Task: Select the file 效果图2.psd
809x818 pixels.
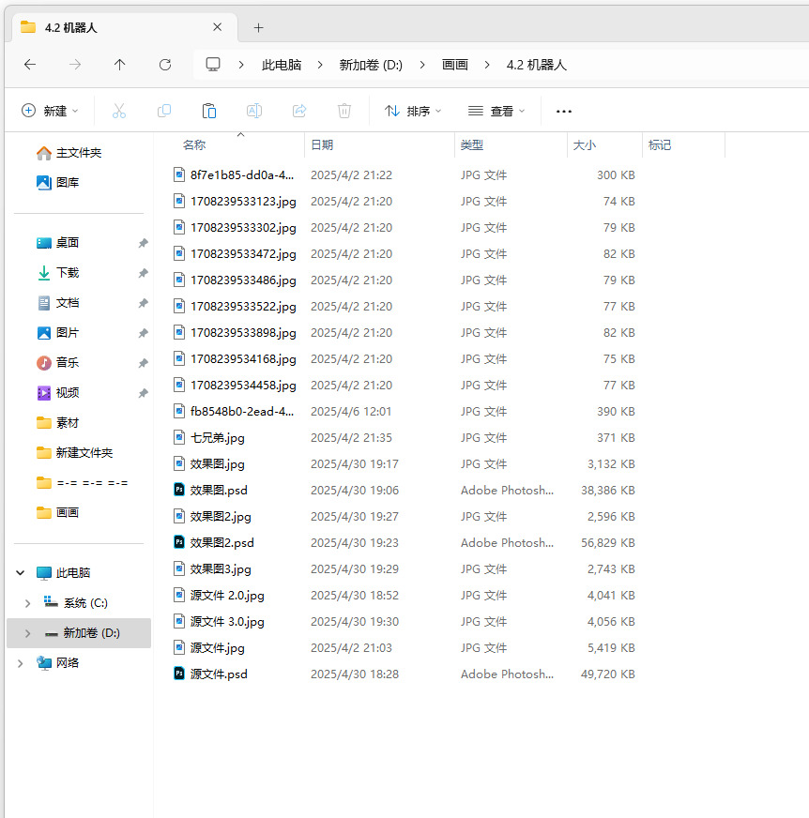Action: click(x=221, y=543)
